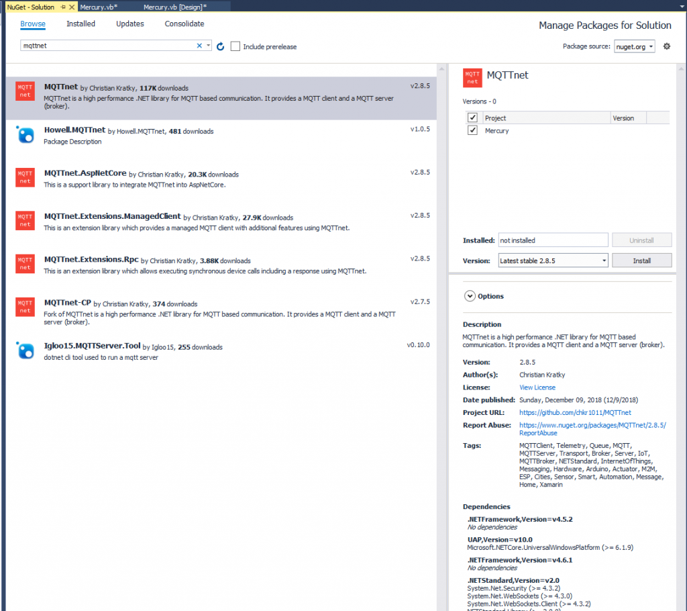Viewport: 687px width, 611px height.
Task: Click the MQTTnet icon in details pane
Action: pyautogui.click(x=472, y=78)
